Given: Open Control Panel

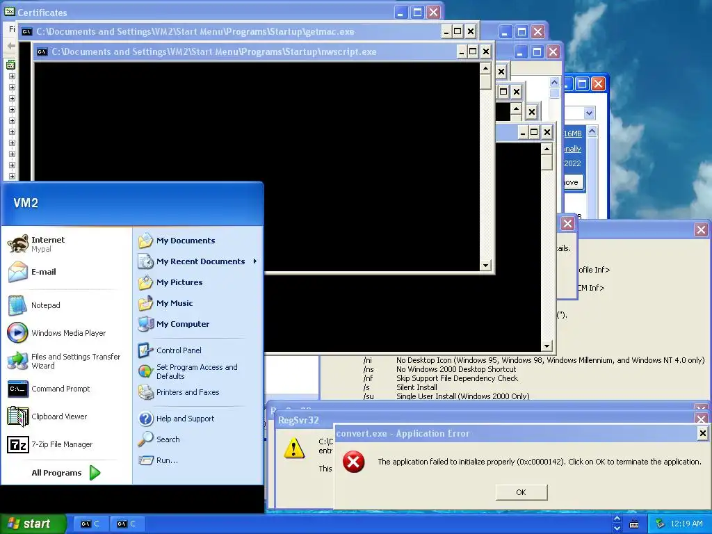Looking at the screenshot, I should [x=198, y=350].
